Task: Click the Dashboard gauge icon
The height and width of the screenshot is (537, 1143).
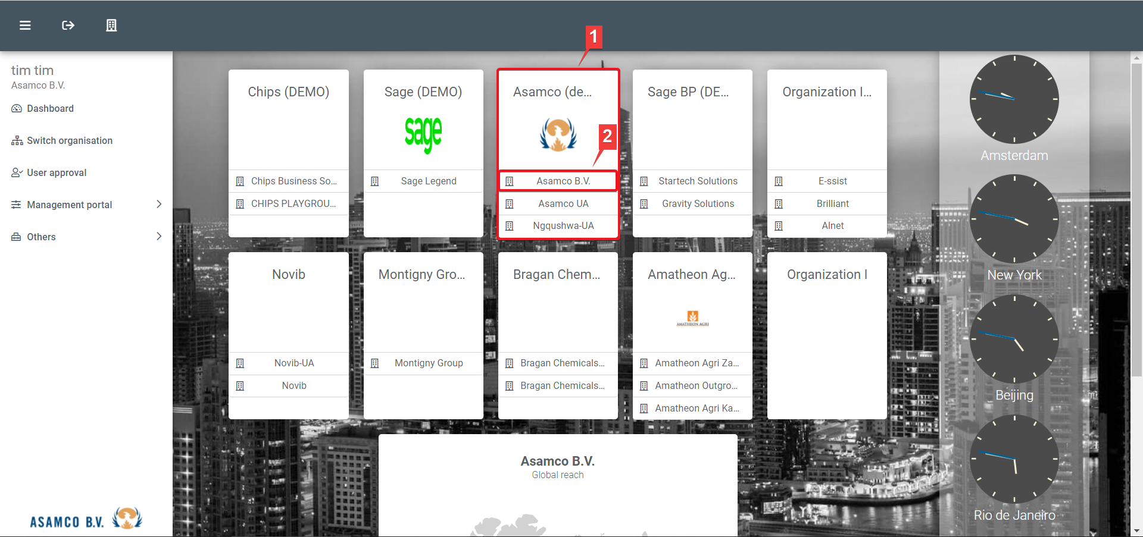Action: 17,108
